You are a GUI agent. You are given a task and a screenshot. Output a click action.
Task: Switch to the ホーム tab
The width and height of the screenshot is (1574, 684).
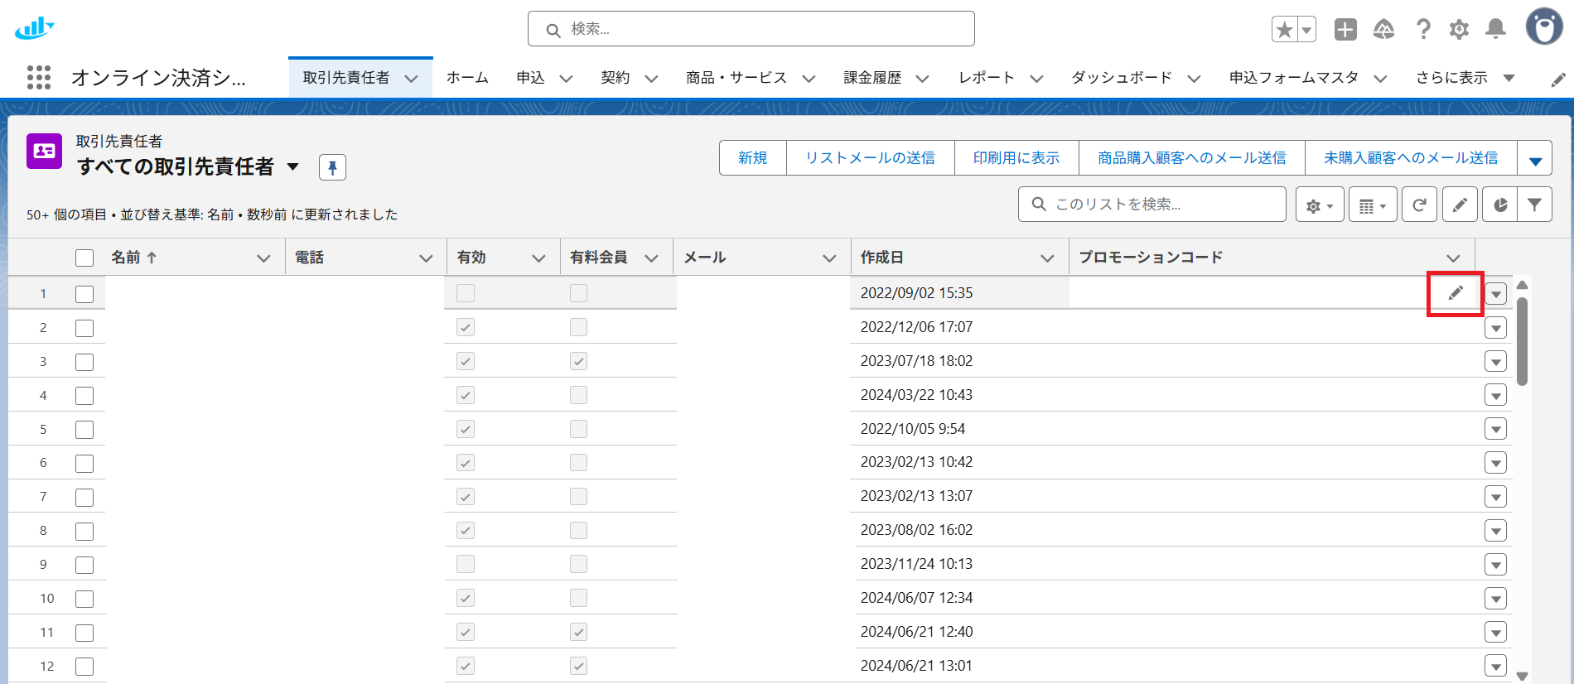tap(467, 78)
